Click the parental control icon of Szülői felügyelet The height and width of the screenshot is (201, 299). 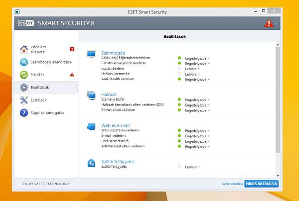[91, 163]
